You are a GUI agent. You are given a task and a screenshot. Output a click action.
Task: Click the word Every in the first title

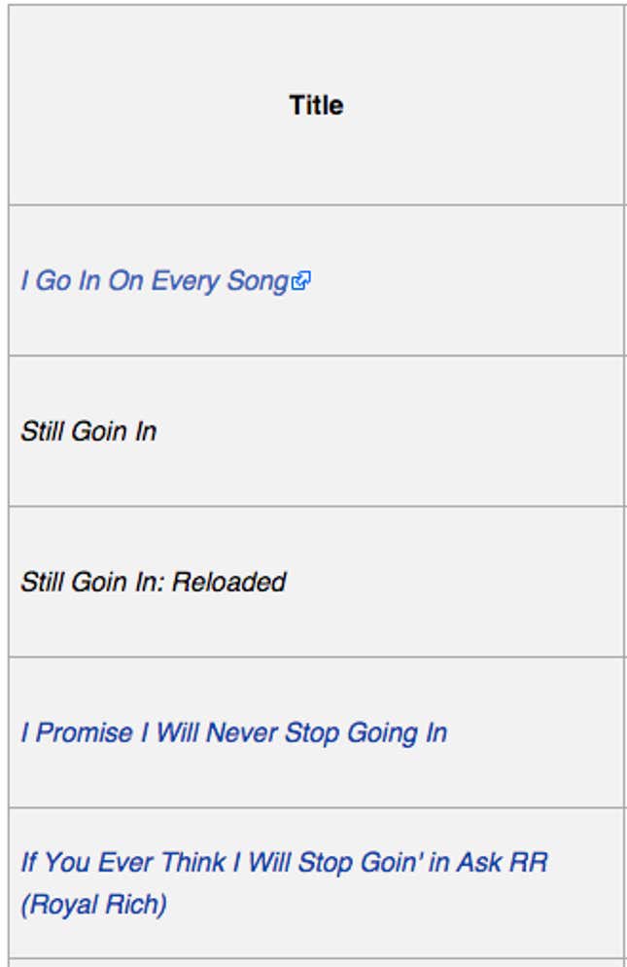186,281
